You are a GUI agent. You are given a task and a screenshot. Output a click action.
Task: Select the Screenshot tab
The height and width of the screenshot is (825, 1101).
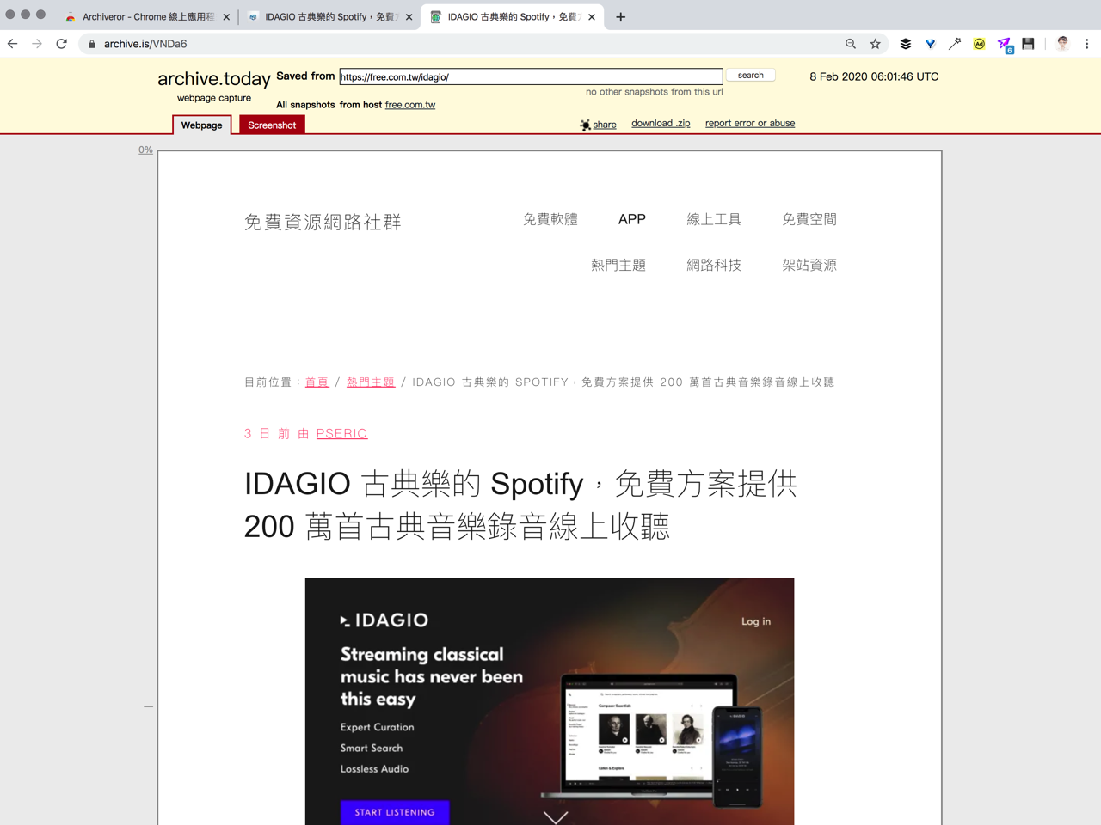[272, 125]
